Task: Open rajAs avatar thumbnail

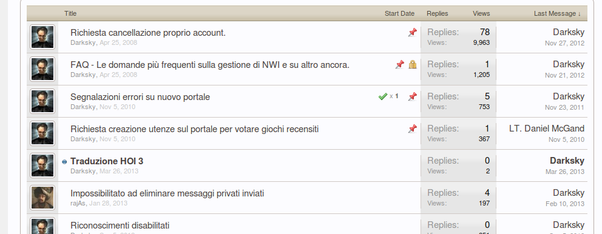Action: point(42,198)
